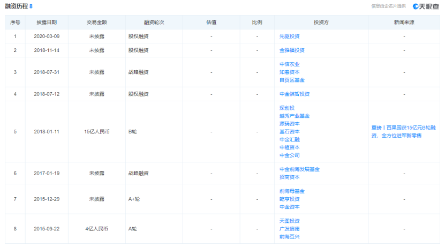Open investor link 知春资本
The width and height of the screenshot is (445, 247).
pyautogui.click(x=290, y=72)
